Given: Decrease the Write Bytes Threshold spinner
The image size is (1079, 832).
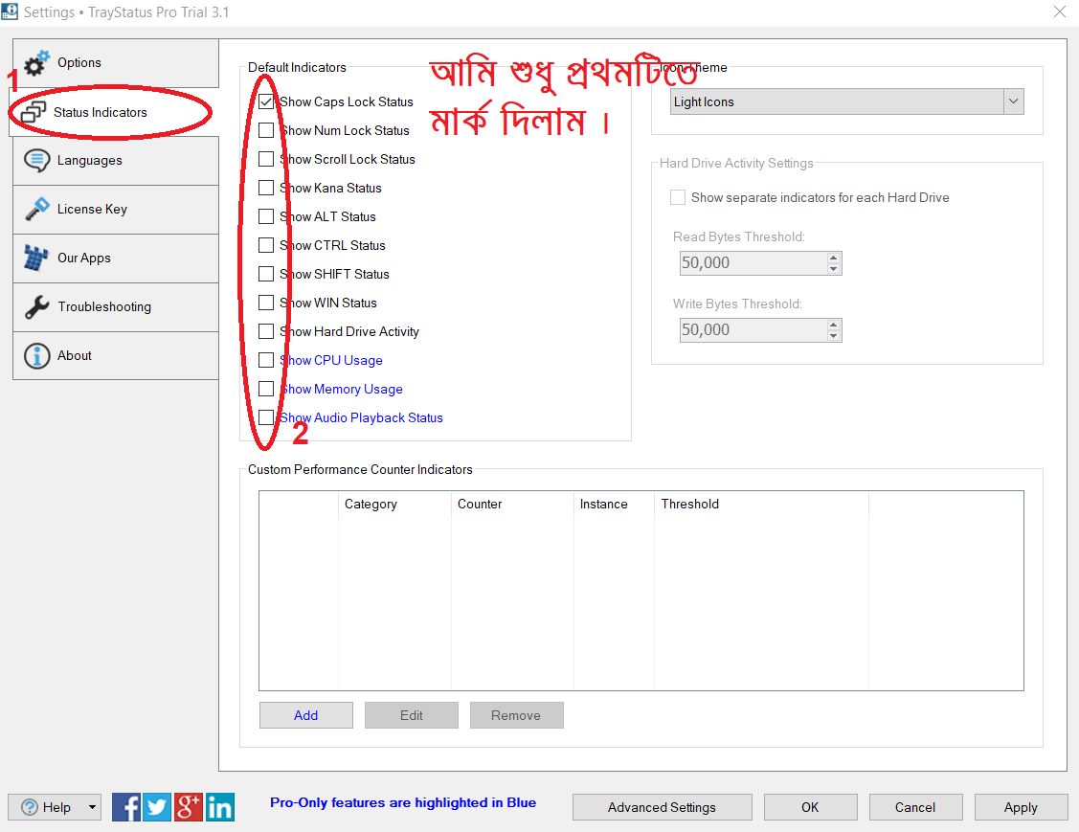Looking at the screenshot, I should (x=833, y=336).
